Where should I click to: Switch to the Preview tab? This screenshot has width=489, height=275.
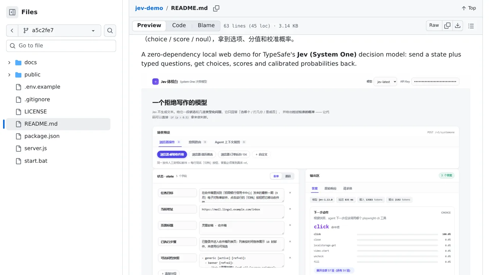(x=149, y=26)
